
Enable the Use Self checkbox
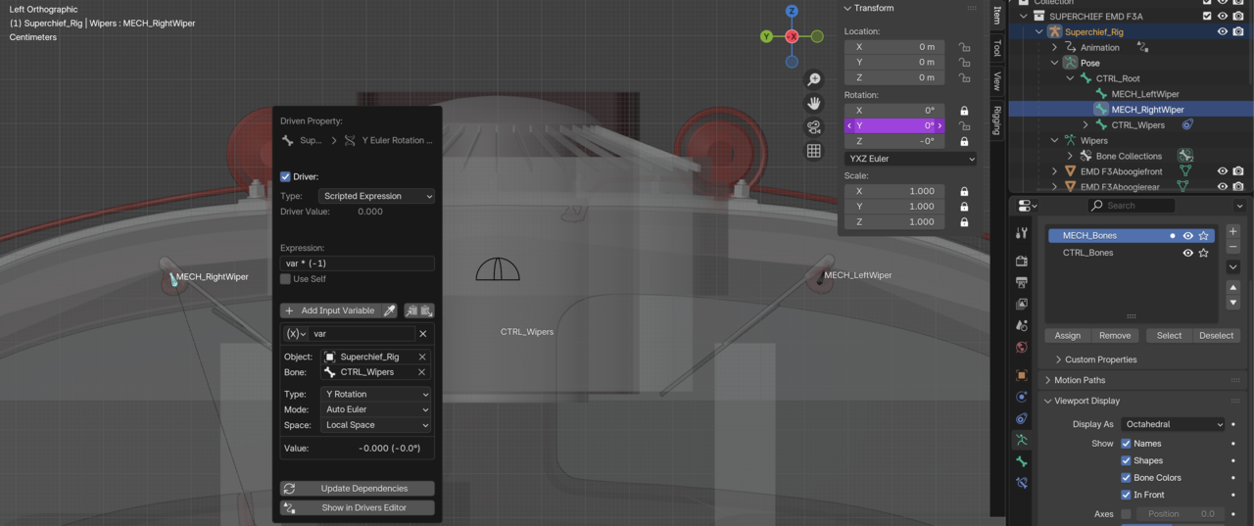(285, 279)
